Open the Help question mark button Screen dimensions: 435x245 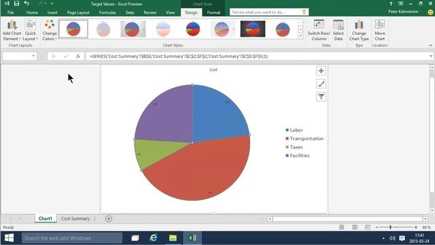[391, 3]
